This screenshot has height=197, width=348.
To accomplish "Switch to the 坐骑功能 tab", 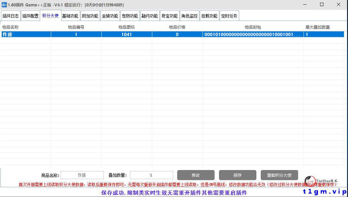I will [110, 16].
